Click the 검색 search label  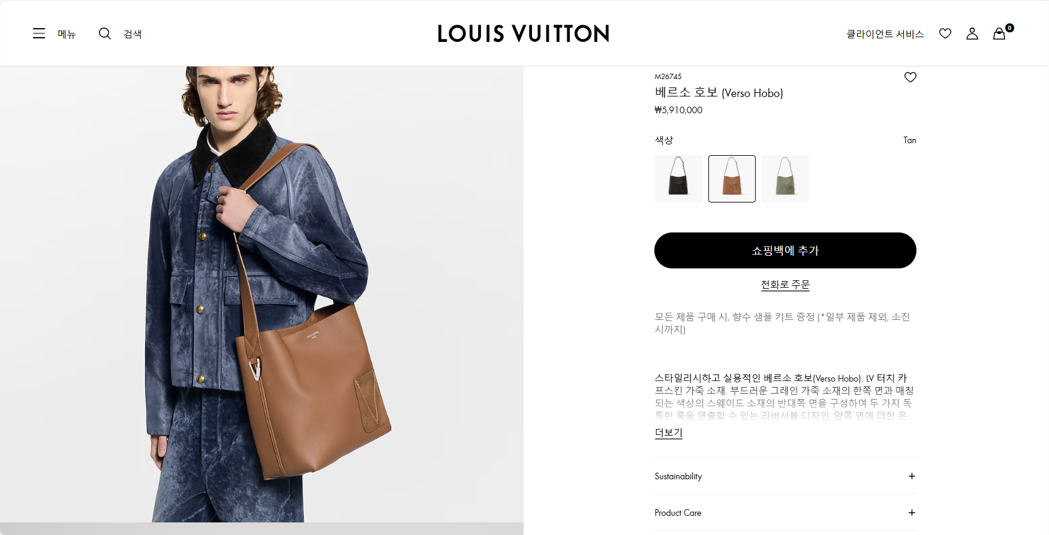[133, 34]
